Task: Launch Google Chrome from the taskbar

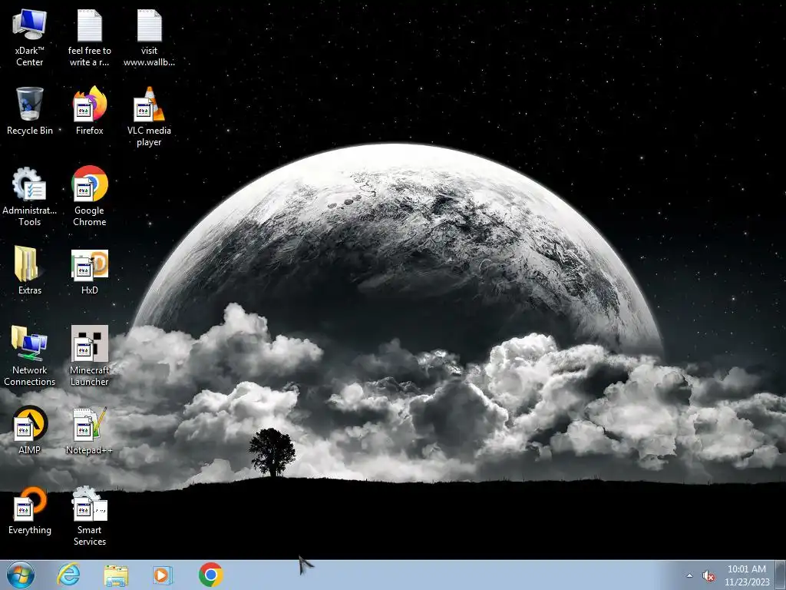Action: tap(210, 575)
